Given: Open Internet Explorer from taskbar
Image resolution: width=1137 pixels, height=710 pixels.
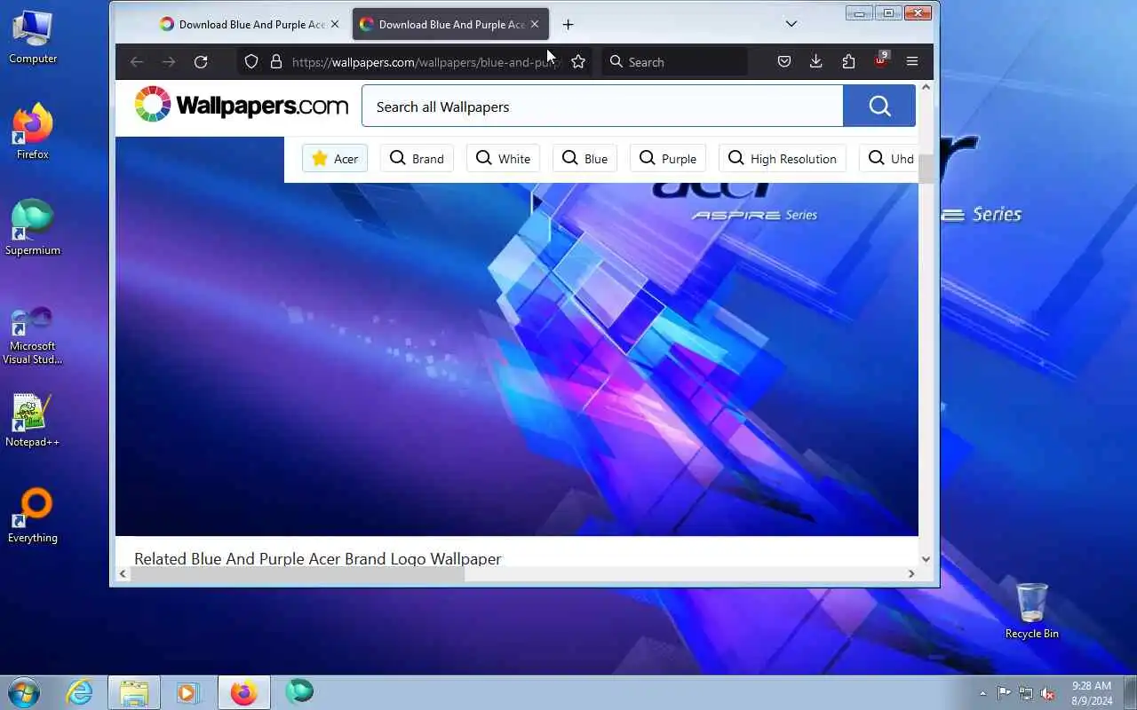Looking at the screenshot, I should click(80, 692).
